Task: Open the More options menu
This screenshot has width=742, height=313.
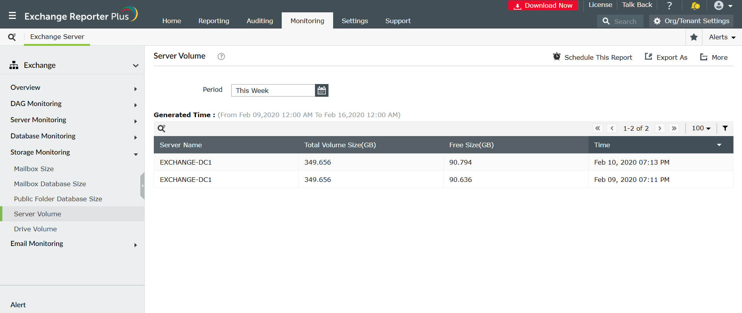Action: (x=714, y=57)
